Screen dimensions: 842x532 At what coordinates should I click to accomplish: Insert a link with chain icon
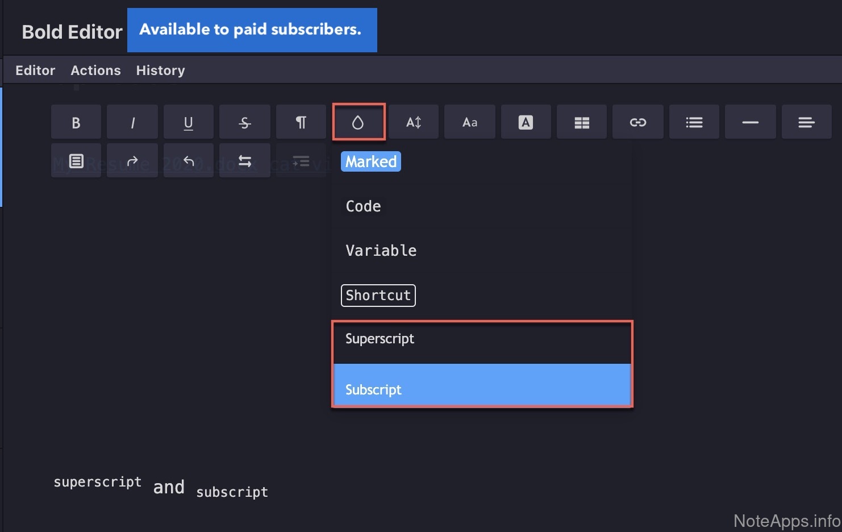(638, 122)
